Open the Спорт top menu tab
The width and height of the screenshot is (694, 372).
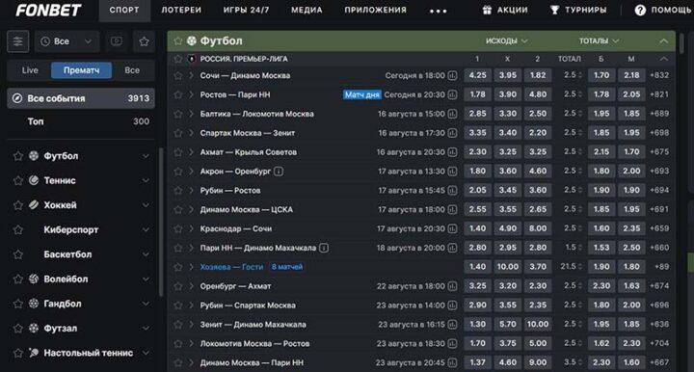point(124,11)
